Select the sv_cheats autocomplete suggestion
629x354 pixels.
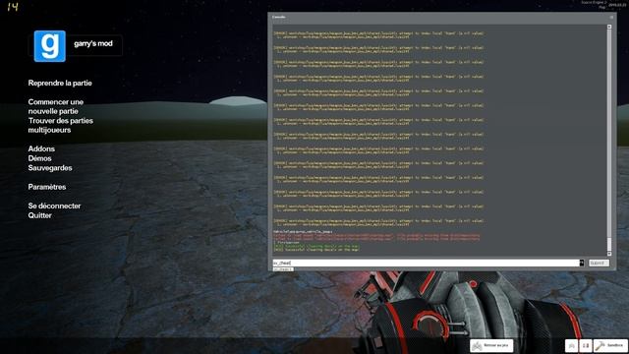pos(283,269)
